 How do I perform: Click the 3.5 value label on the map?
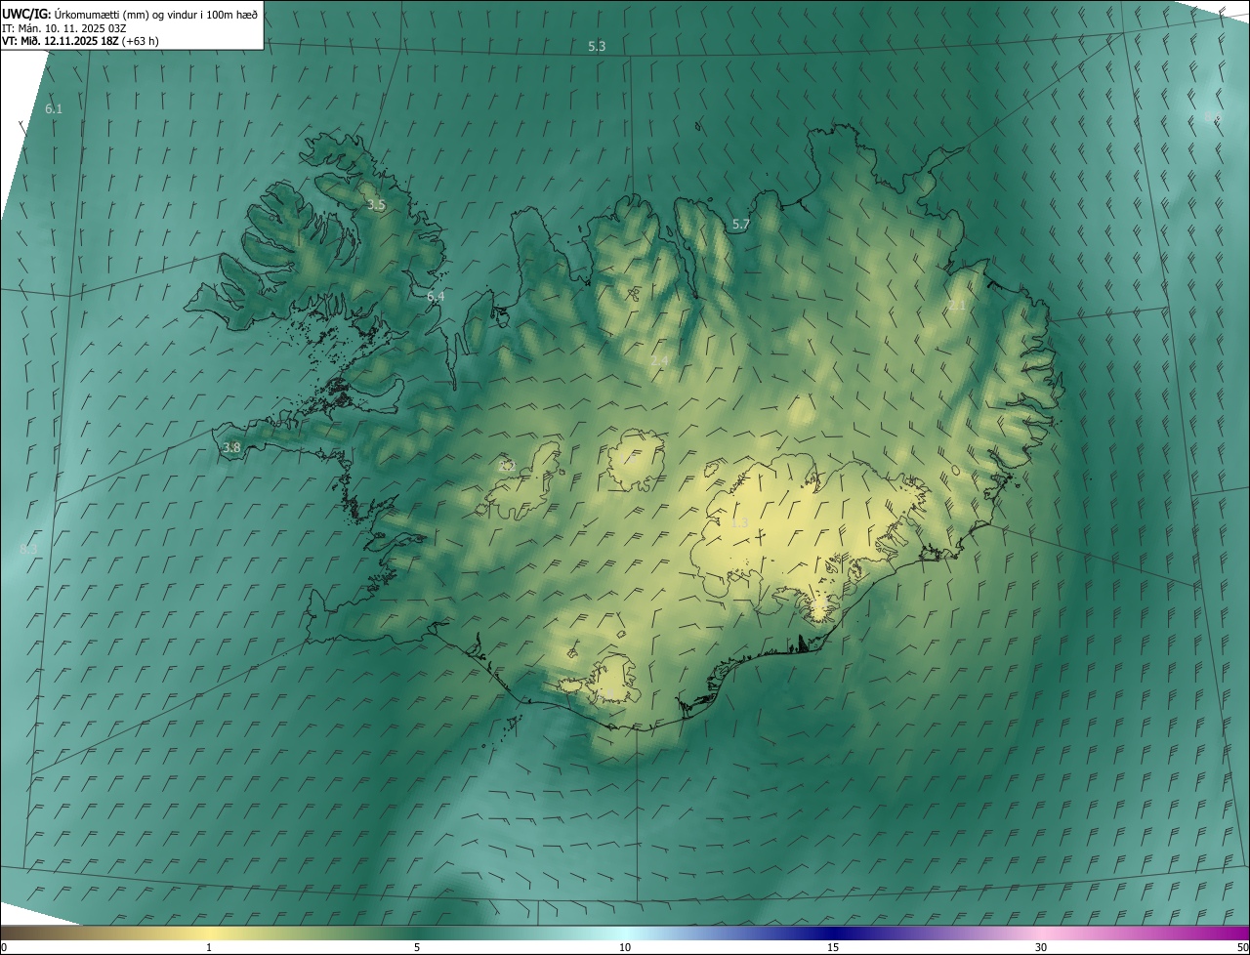(x=376, y=205)
